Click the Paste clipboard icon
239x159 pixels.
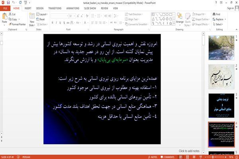(4, 16)
